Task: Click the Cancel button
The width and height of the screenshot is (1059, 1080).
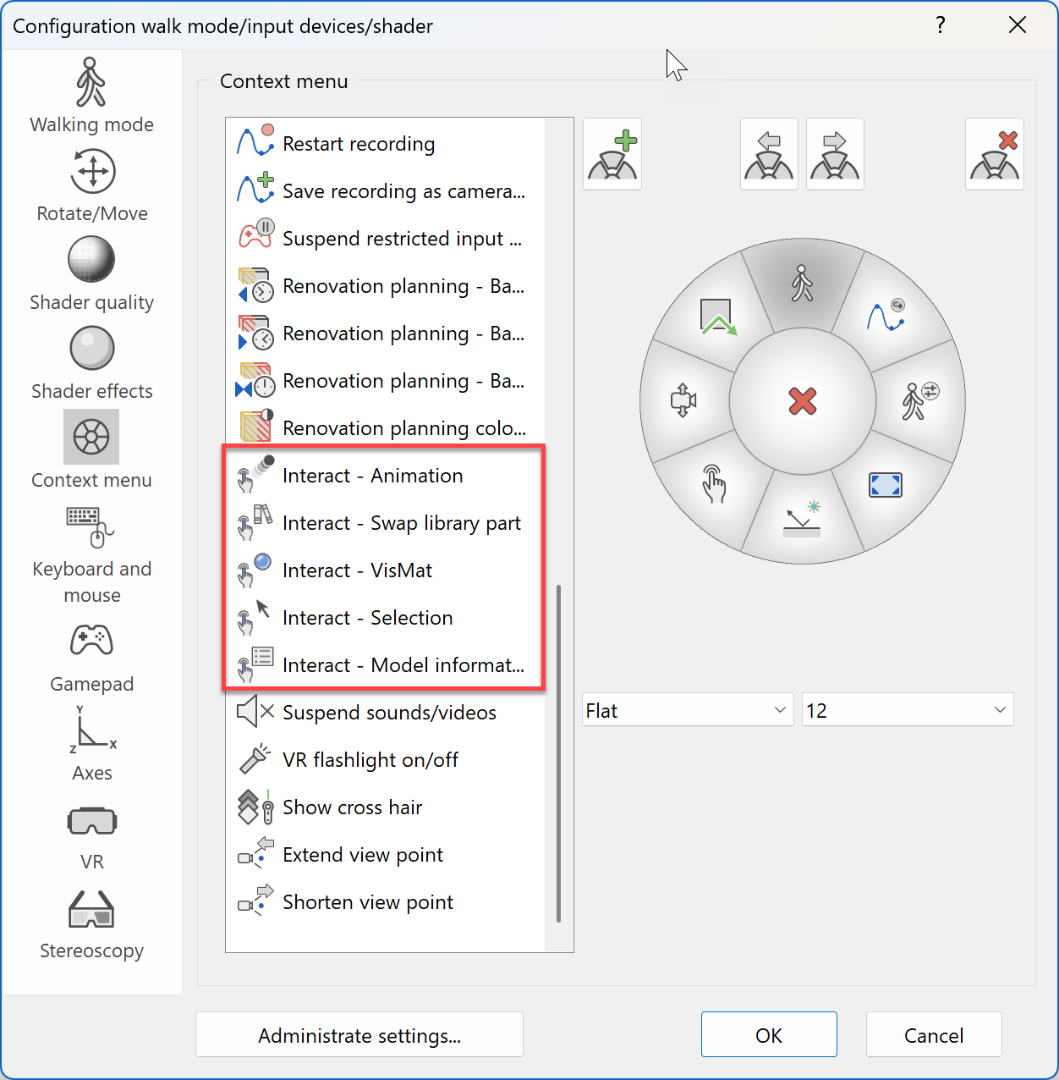Action: [x=934, y=1035]
